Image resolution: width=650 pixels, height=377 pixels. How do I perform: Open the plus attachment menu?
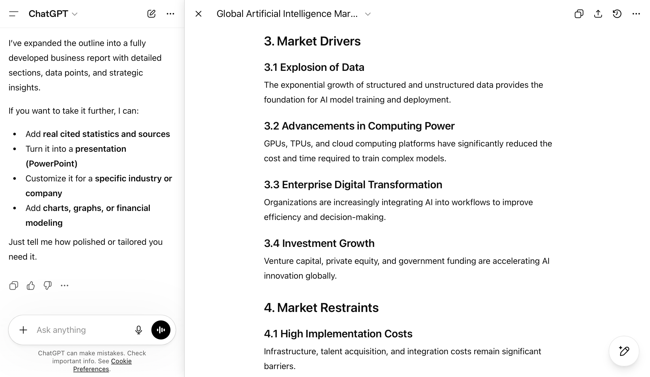[23, 330]
